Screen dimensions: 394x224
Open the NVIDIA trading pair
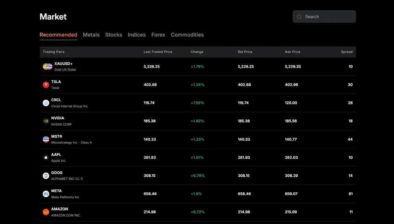pyautogui.click(x=198, y=121)
